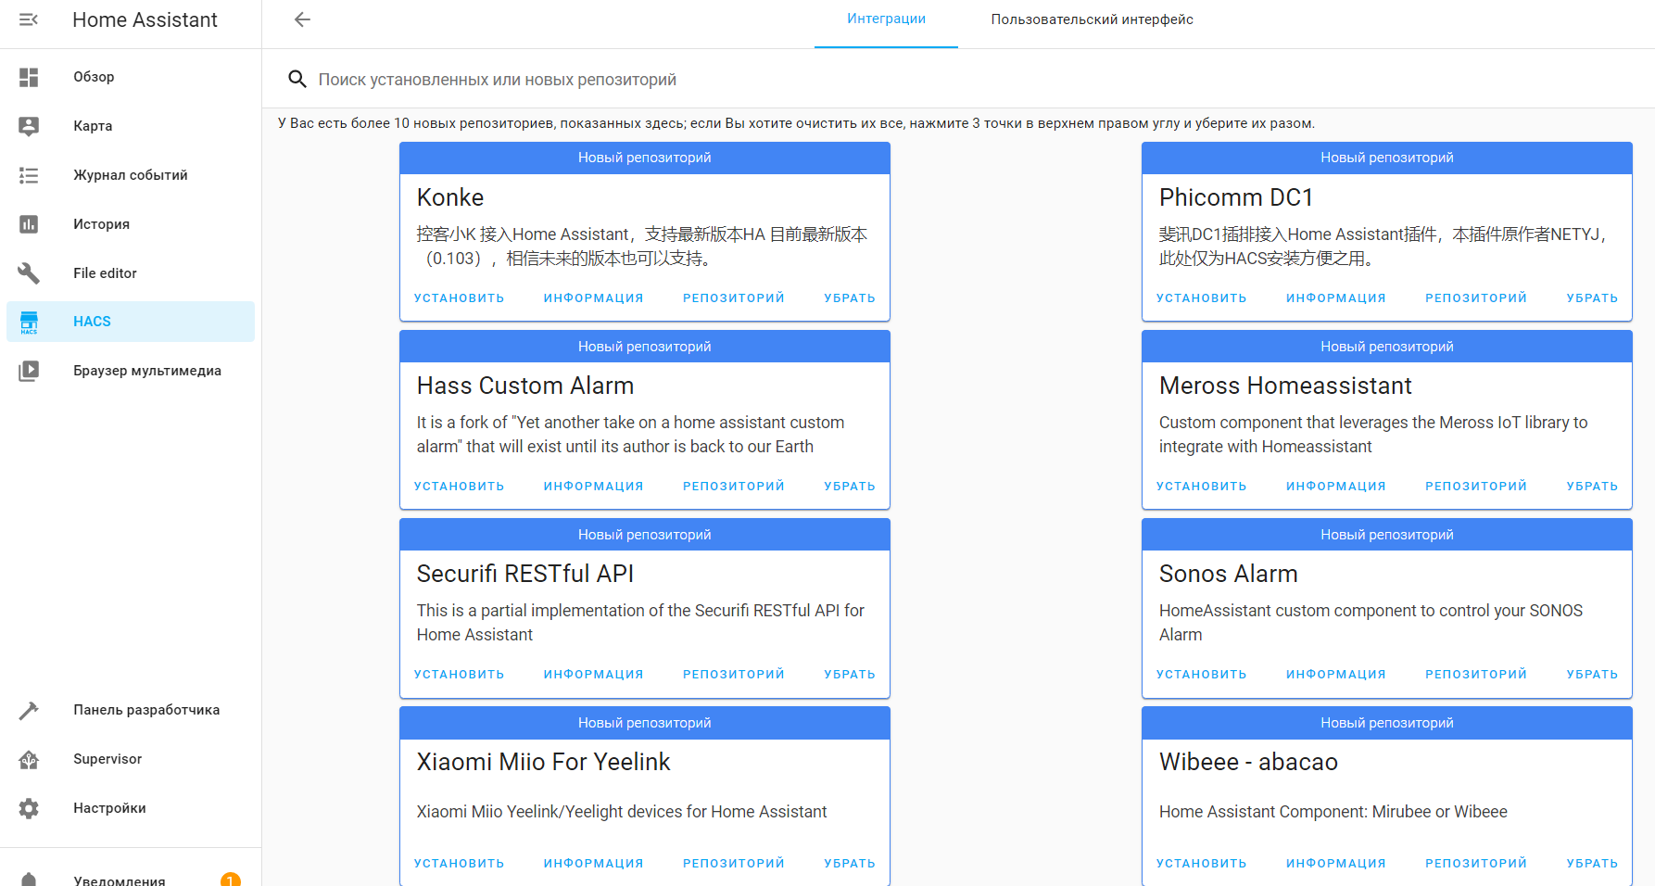Open Браузер мультимедиа in the sidebar
Viewport: 1655px width, 886px height.
[x=131, y=371]
